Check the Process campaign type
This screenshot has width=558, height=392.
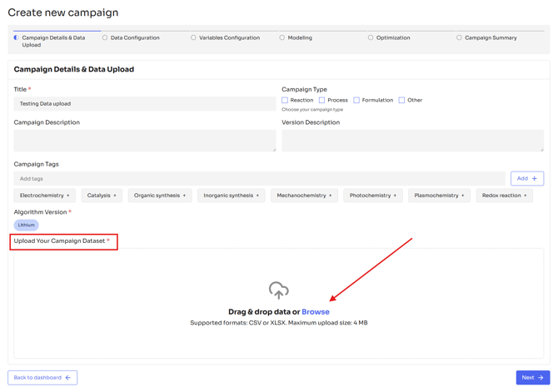pos(321,101)
